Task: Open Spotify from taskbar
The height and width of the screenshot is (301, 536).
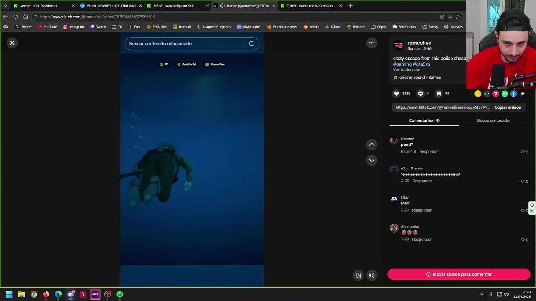Action: [x=120, y=294]
